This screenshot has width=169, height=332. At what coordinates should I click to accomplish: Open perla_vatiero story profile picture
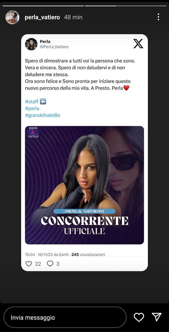12,17
